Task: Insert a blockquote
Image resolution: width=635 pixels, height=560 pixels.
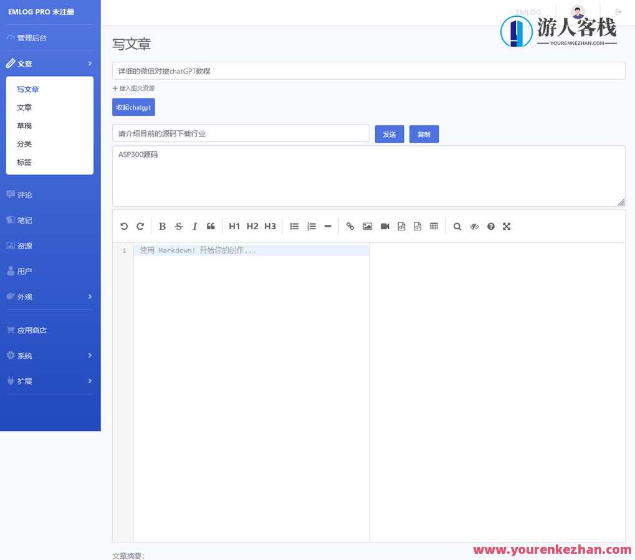Action: (x=211, y=226)
